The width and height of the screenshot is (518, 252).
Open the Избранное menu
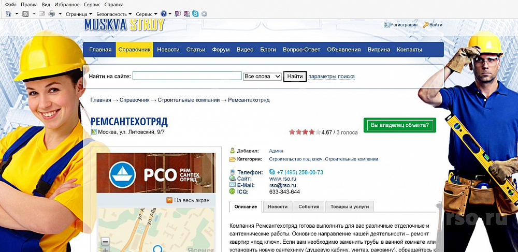(x=67, y=5)
